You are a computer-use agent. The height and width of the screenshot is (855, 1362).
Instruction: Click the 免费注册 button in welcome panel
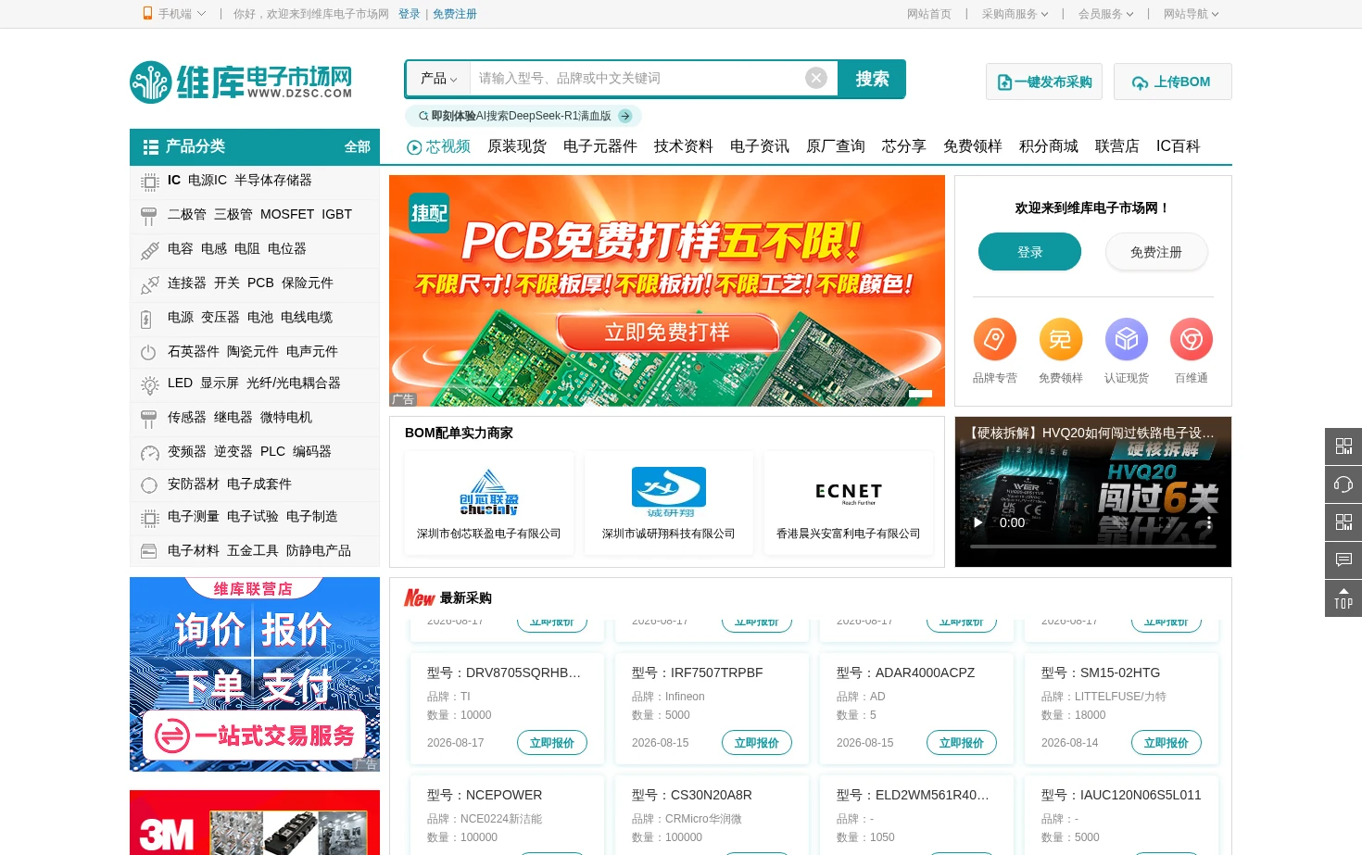(x=1156, y=252)
